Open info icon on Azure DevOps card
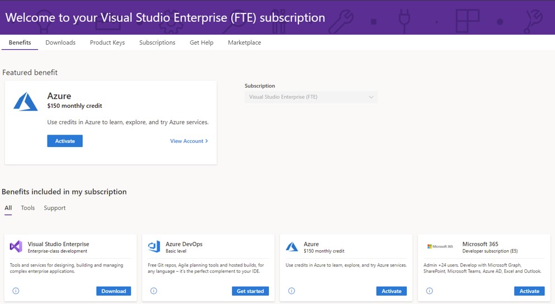The image size is (555, 304). [x=154, y=291]
